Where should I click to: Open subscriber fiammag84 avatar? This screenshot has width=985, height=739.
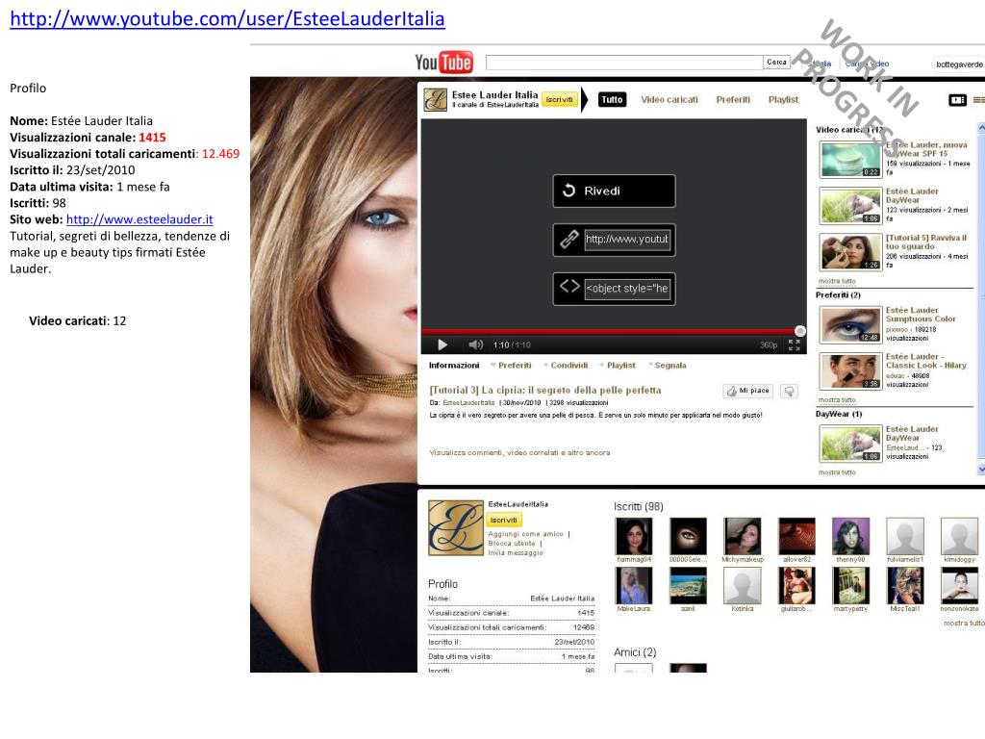tap(634, 536)
